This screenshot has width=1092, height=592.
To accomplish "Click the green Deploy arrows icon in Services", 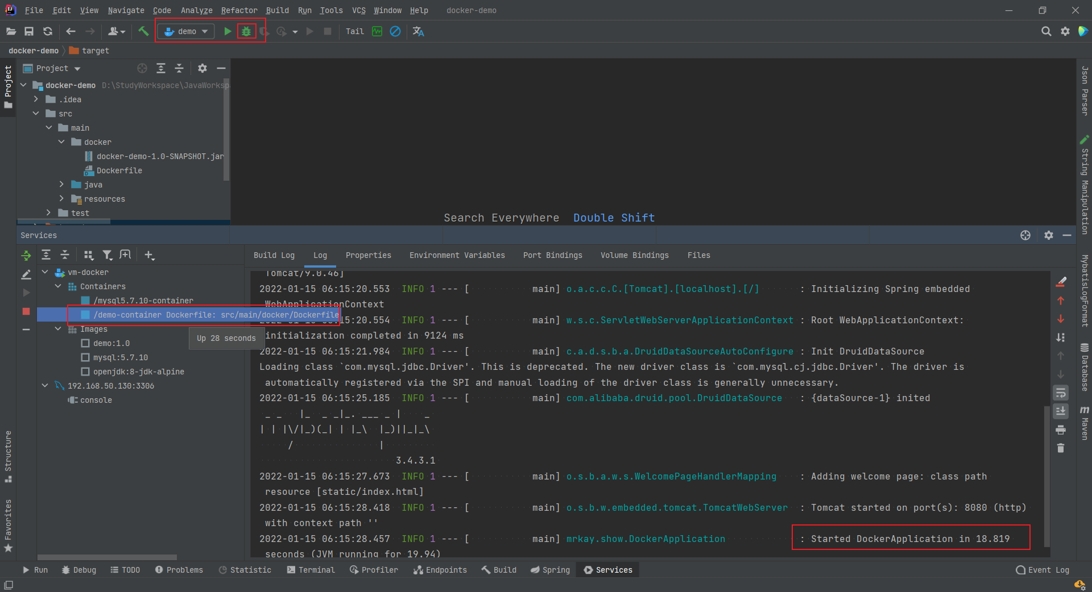I will pyautogui.click(x=26, y=256).
